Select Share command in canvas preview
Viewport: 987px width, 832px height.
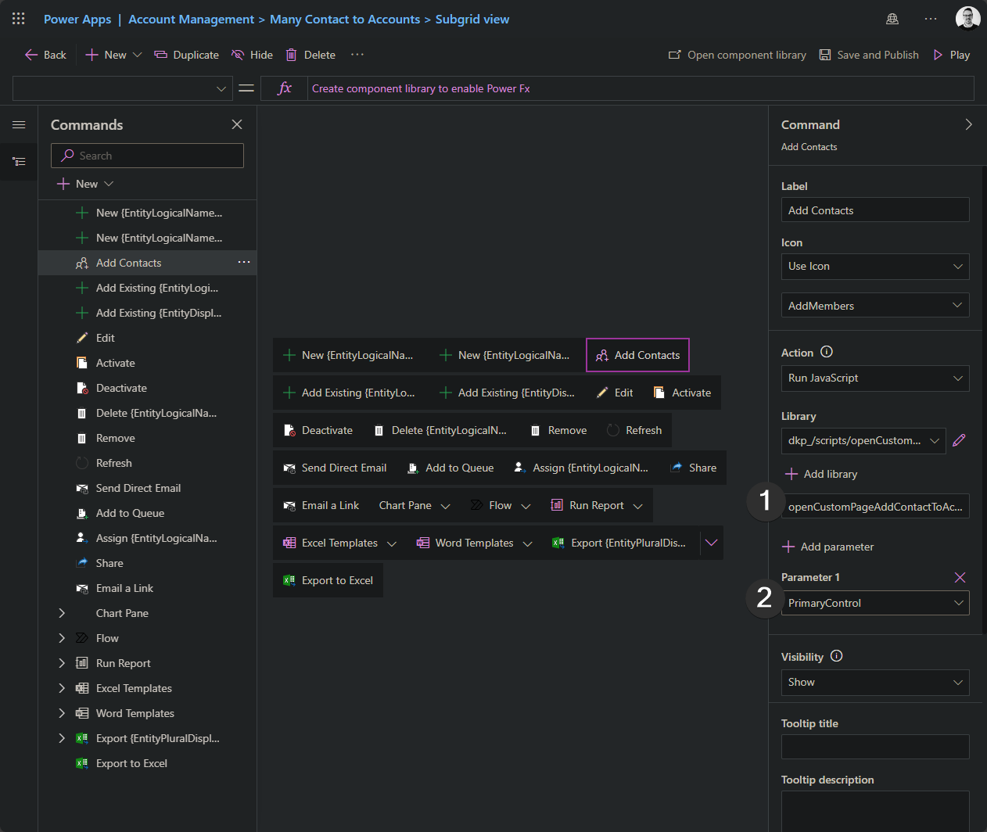[694, 468]
